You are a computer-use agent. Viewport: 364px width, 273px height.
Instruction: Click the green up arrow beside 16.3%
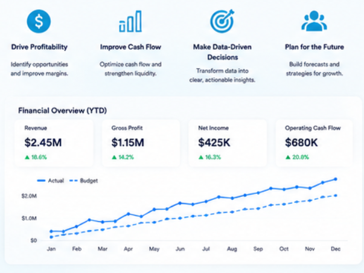click(x=201, y=157)
